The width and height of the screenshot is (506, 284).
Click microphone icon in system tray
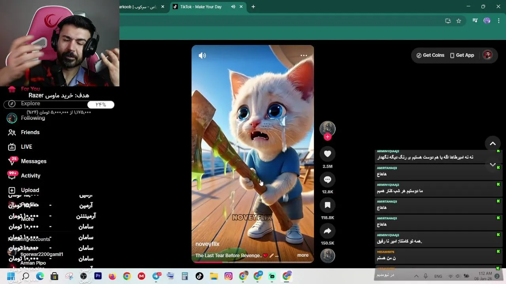click(426, 276)
